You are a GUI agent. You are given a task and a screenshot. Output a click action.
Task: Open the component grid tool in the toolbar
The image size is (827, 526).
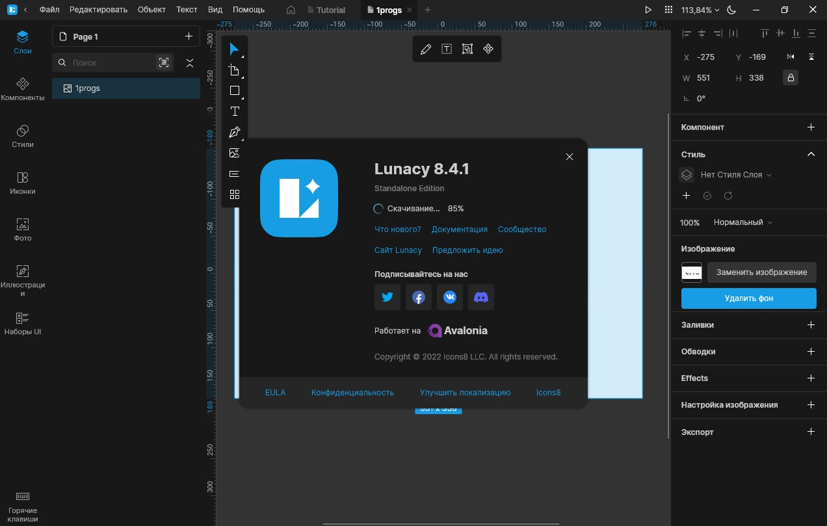click(x=235, y=194)
